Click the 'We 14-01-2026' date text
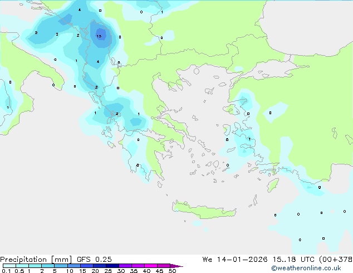 [235, 259]
